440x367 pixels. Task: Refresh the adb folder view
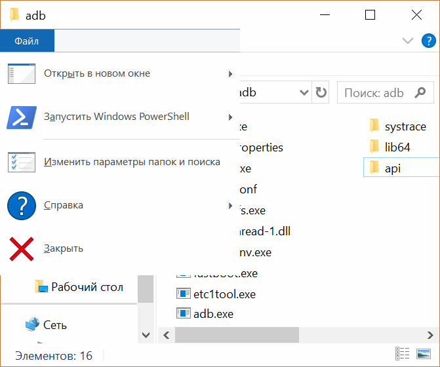point(321,92)
